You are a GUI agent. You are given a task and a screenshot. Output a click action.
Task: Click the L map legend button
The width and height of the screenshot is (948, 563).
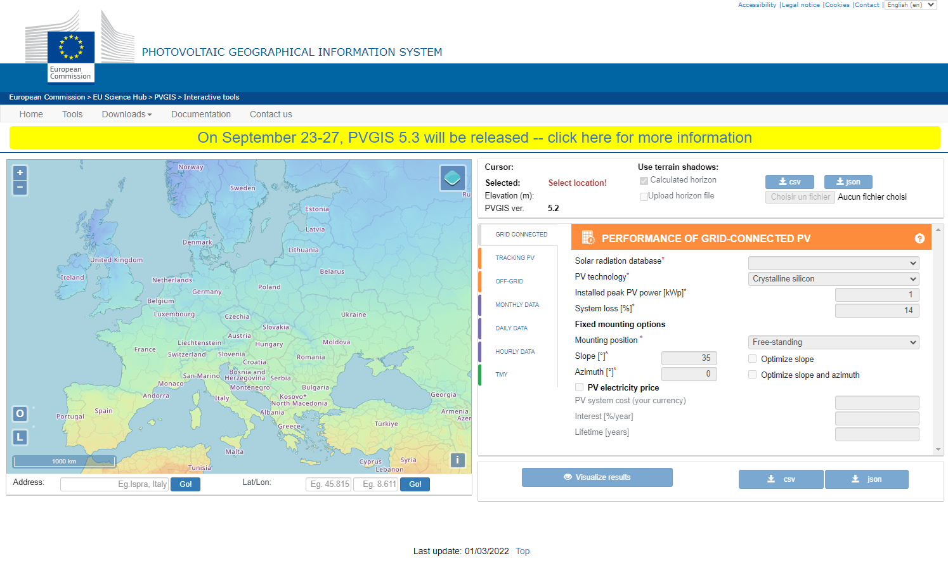(20, 437)
